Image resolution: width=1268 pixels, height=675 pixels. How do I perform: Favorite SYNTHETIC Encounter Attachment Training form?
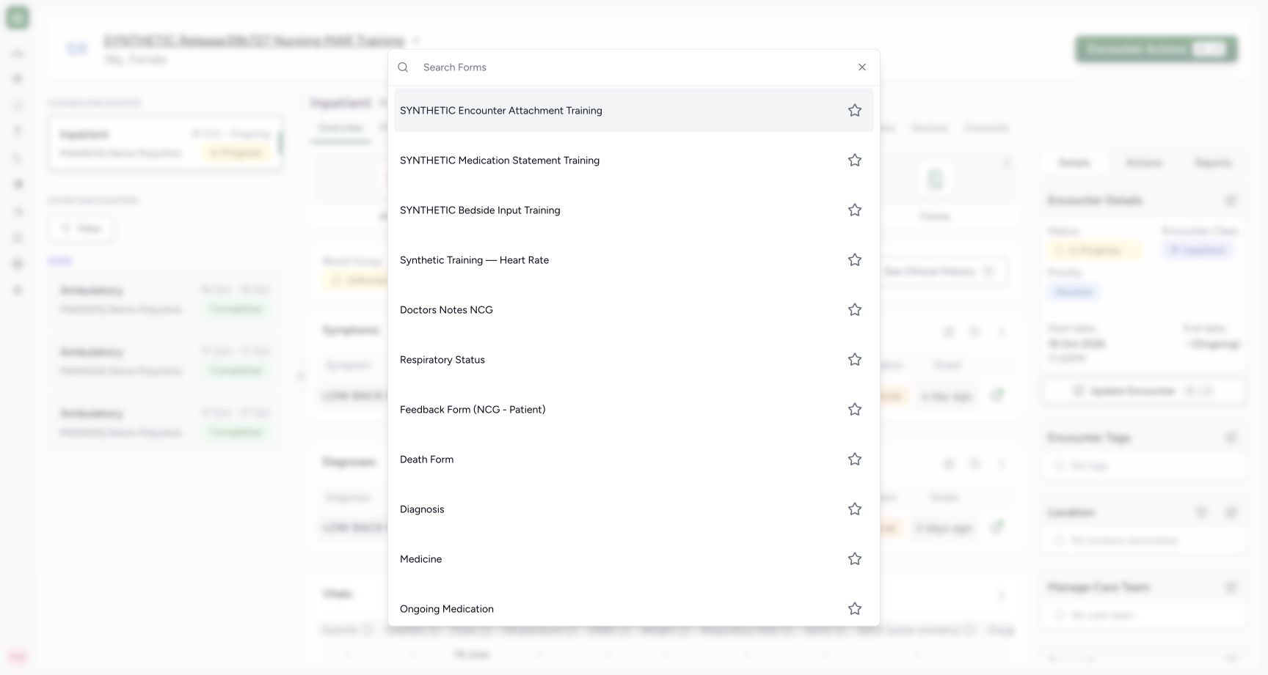tap(854, 111)
